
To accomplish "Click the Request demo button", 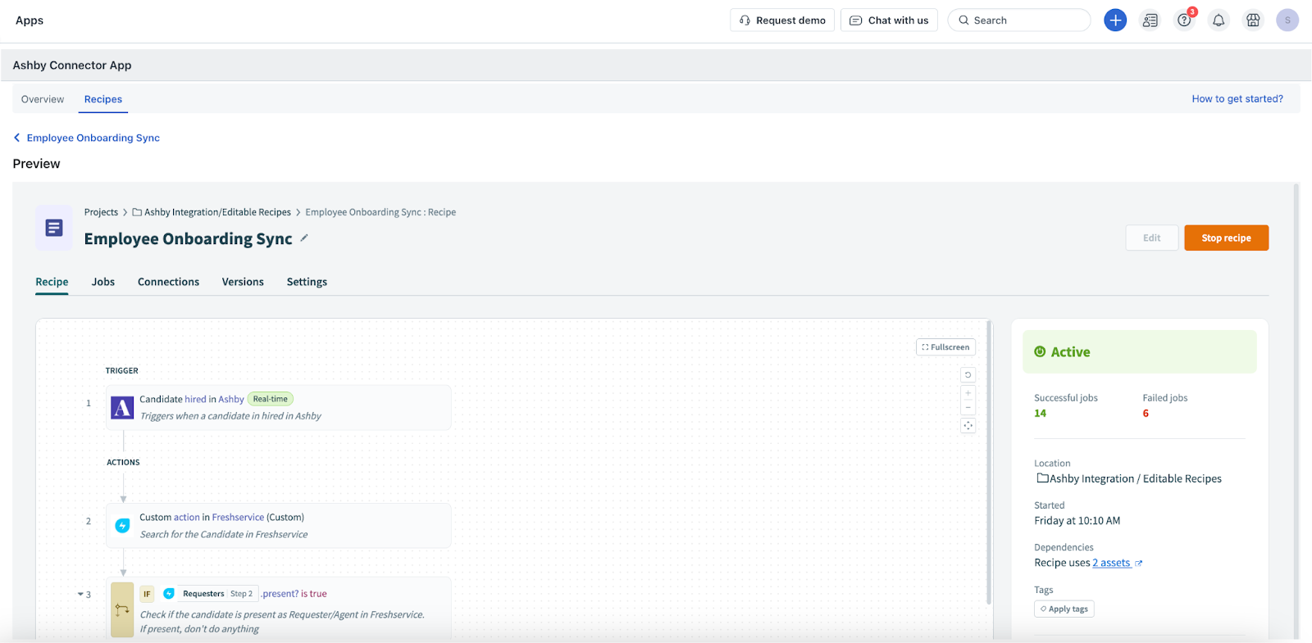I will [x=782, y=20].
